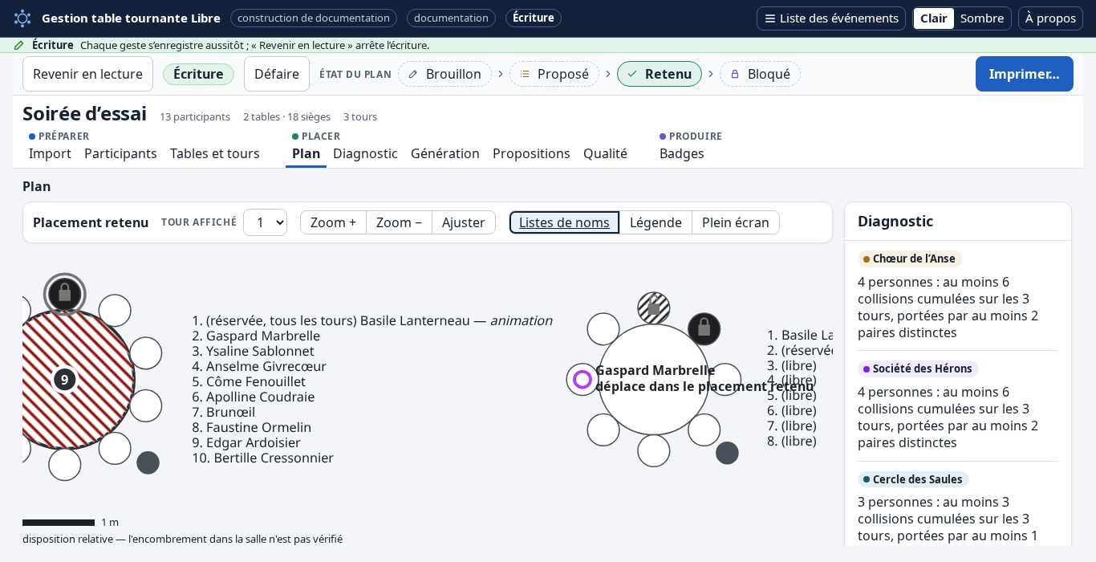Viewport: 1096px width, 562px height.
Task: Click the list icon in Proposé state
Action: (525, 74)
